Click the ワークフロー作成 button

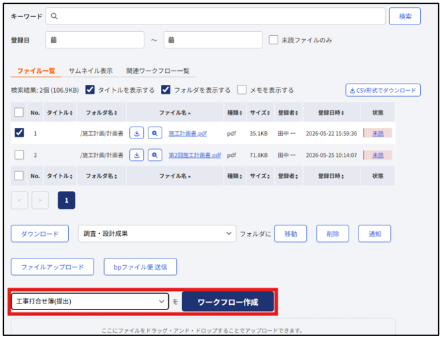[x=228, y=302]
